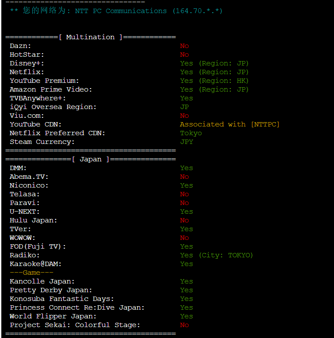Image resolution: width=334 pixels, height=338 pixels.
Task: Click the 'U-NEXT:' label
Action: coord(24,212)
